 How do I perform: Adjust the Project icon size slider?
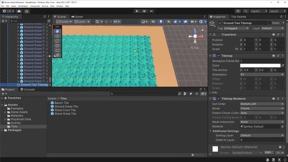(x=193, y=155)
